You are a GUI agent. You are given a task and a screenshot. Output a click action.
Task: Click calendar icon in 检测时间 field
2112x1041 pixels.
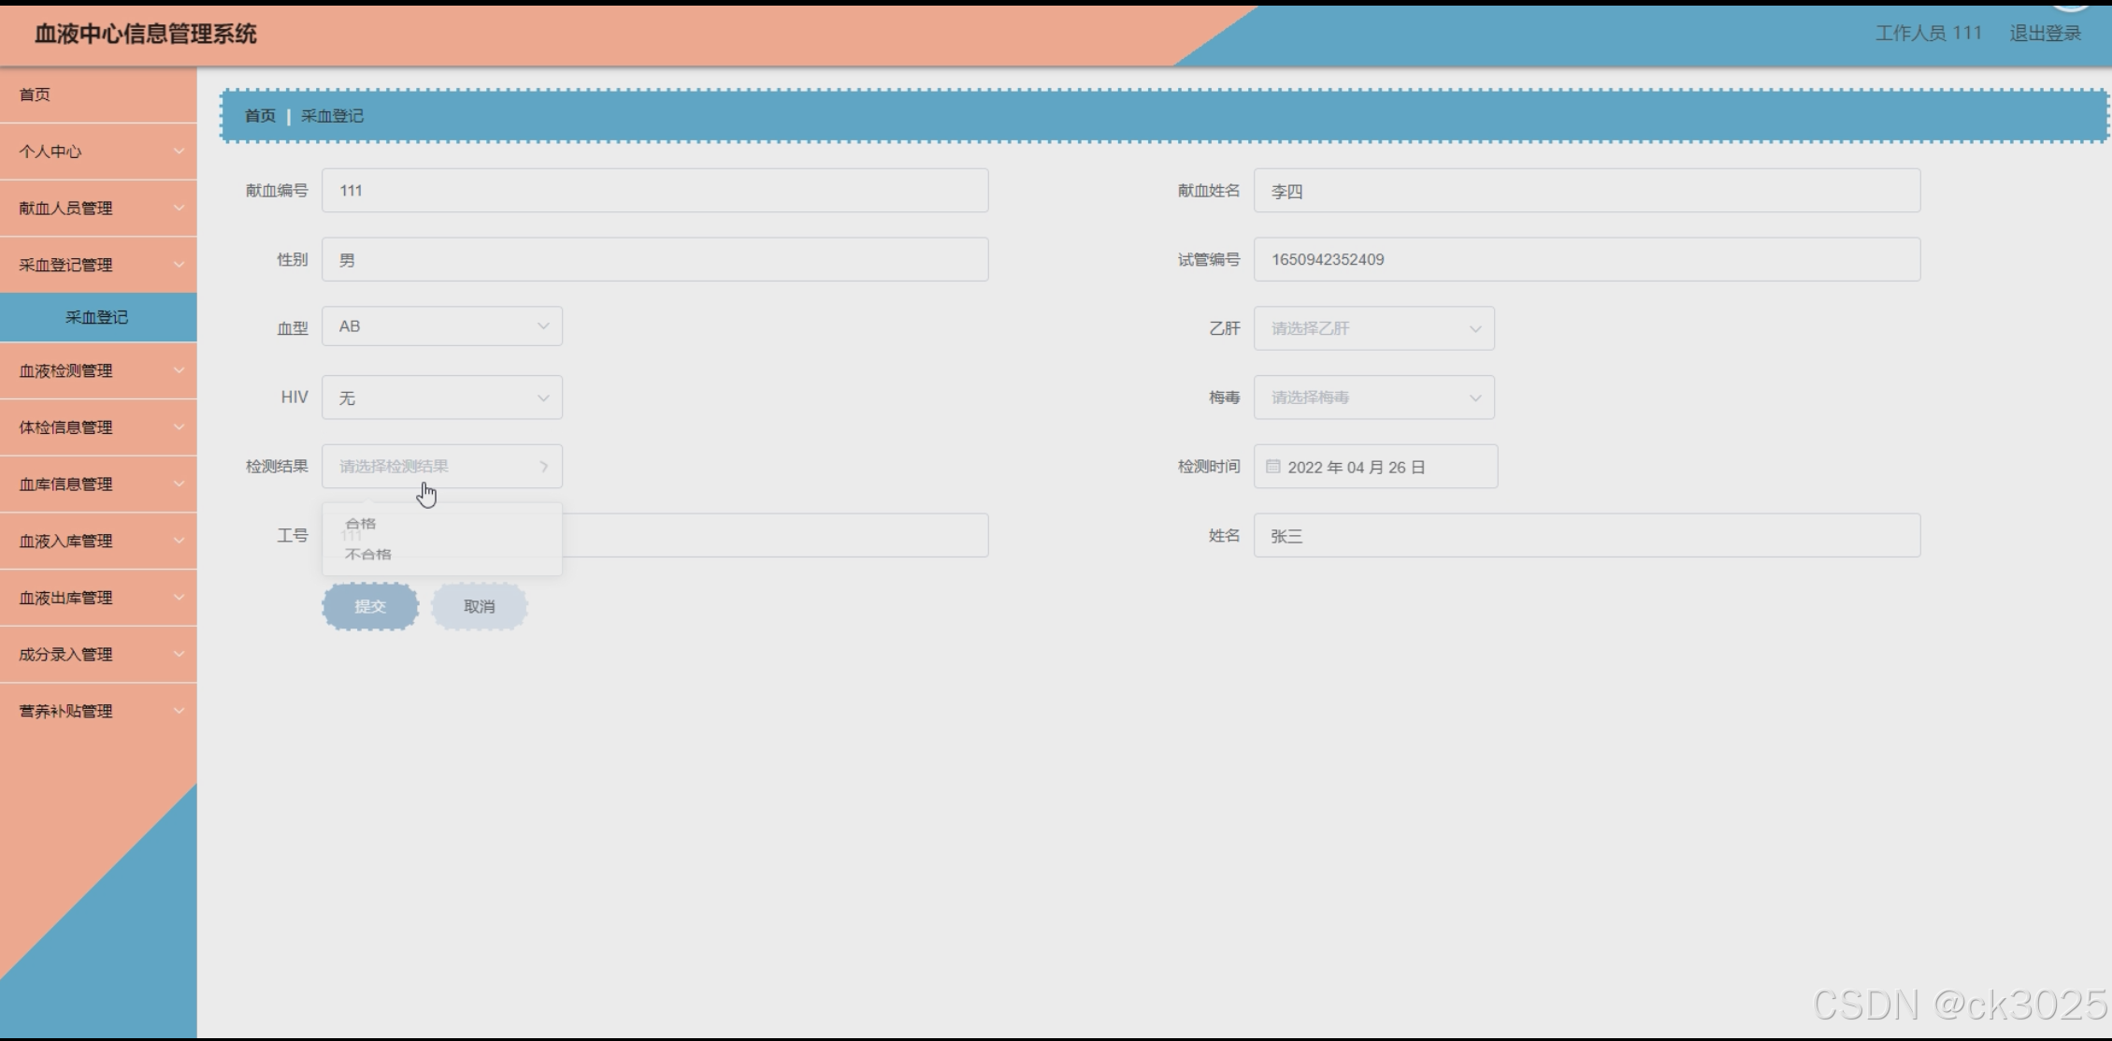[1272, 466]
